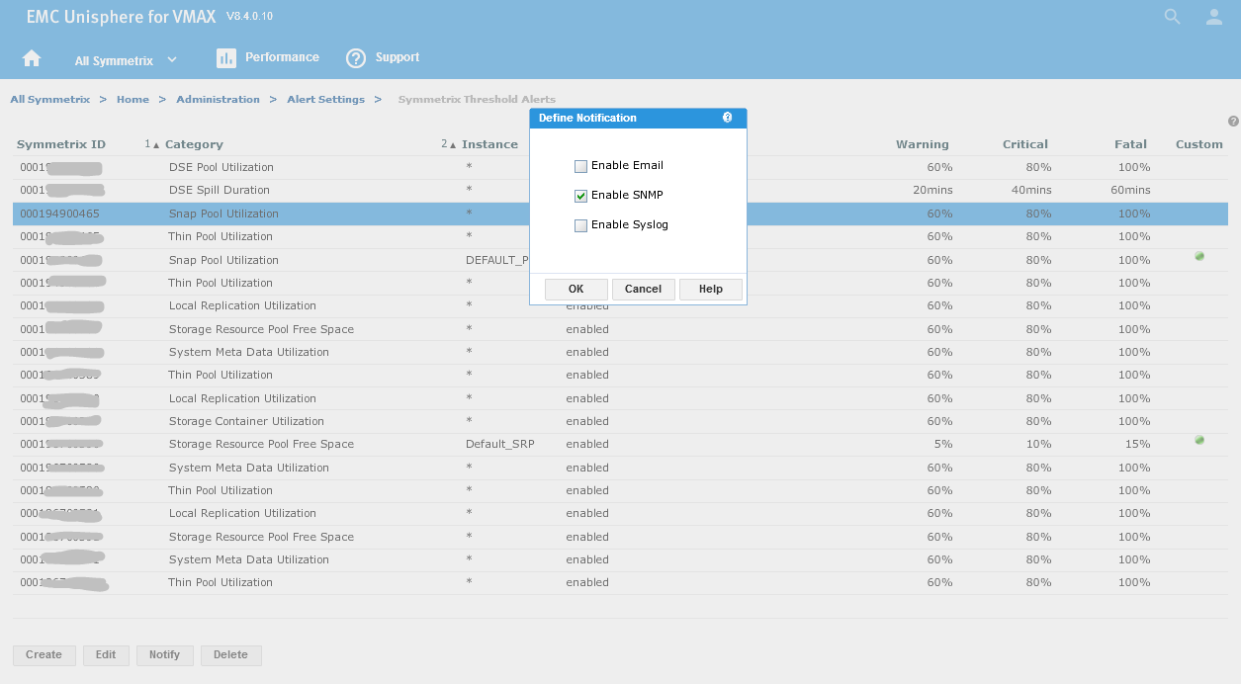Image resolution: width=1241 pixels, height=684 pixels.
Task: Click the Support question mark icon
Action: 356,58
